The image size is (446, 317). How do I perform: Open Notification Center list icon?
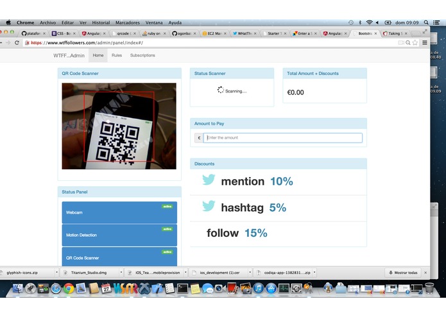tap(436, 22)
